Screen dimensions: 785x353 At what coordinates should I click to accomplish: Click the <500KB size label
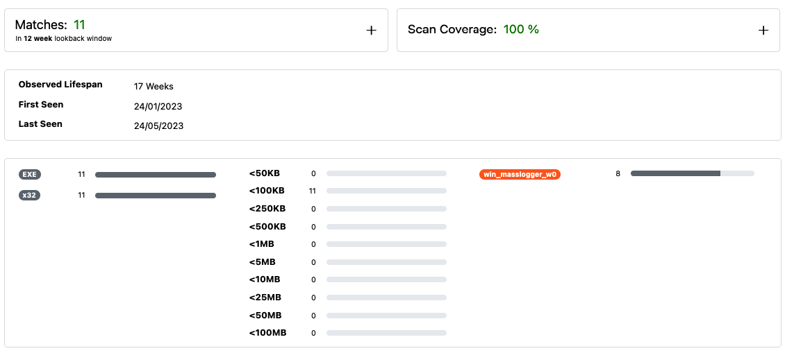(267, 227)
